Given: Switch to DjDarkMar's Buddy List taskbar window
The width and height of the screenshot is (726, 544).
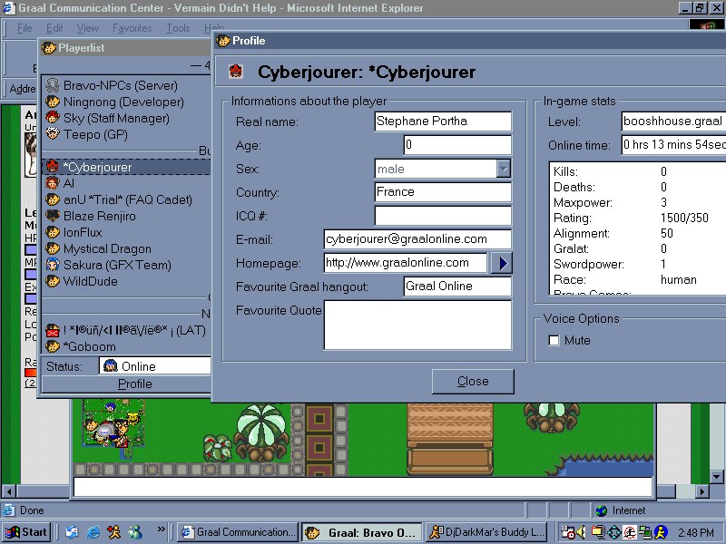Looking at the screenshot, I should tap(486, 532).
